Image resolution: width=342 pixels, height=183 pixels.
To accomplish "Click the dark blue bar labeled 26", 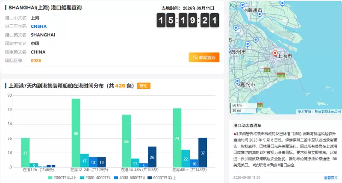I will click(152, 157).
